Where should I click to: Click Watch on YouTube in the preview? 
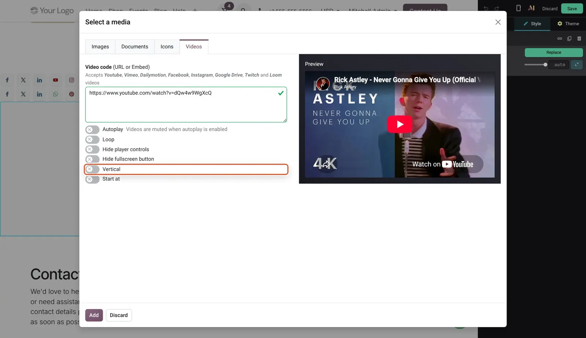coord(443,164)
